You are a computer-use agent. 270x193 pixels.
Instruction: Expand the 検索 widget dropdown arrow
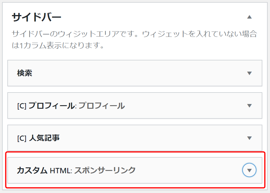coord(249,73)
